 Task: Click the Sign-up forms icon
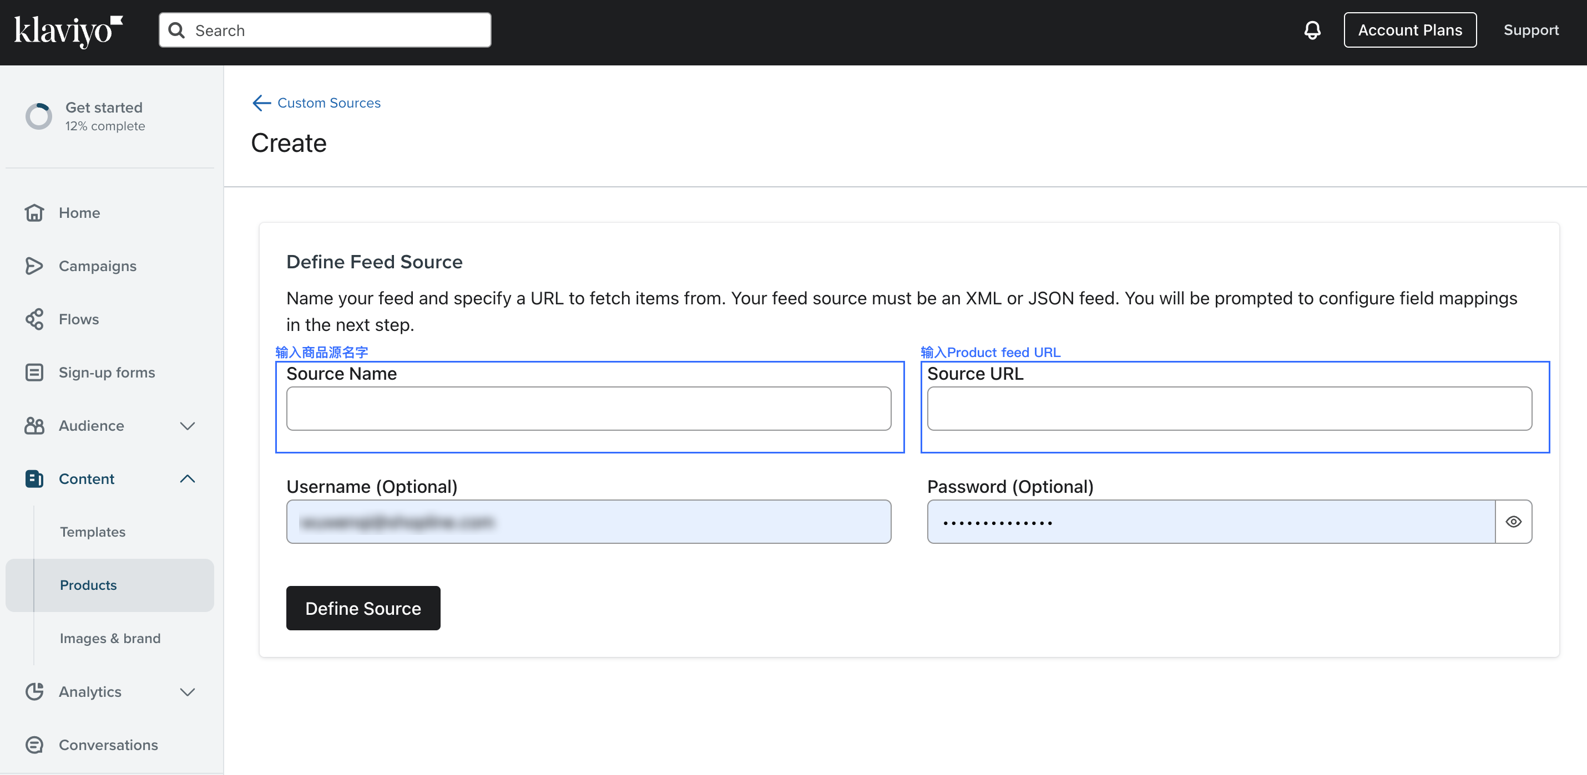[34, 373]
